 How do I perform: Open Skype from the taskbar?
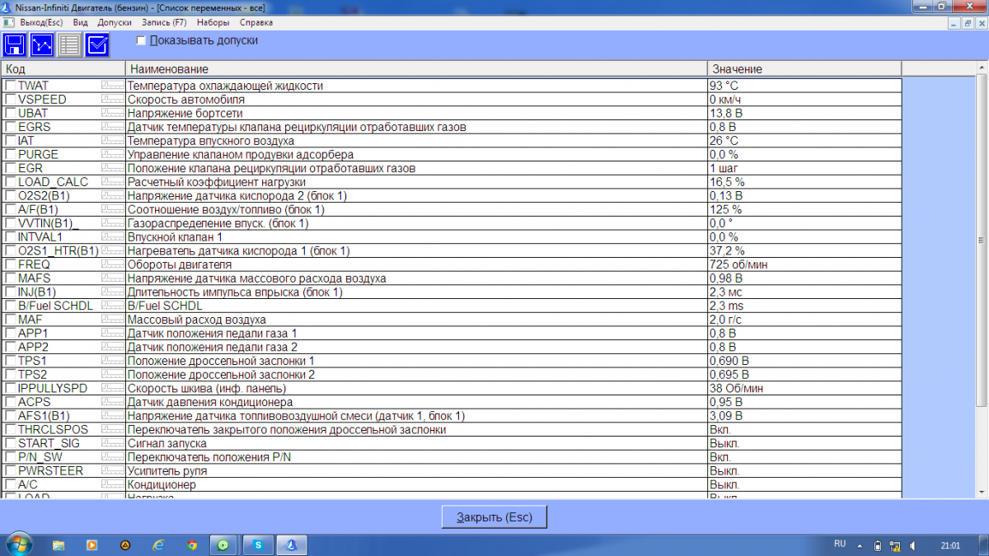pyautogui.click(x=258, y=544)
